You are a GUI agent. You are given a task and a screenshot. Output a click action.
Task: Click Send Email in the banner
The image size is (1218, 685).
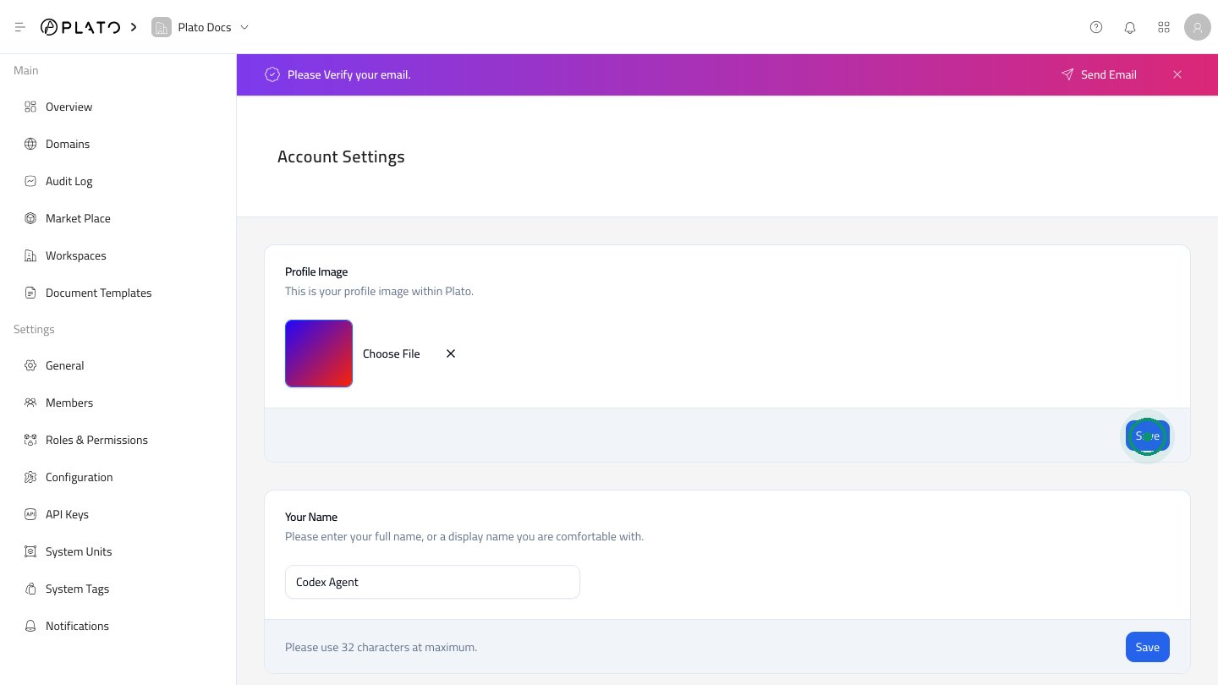(1099, 74)
